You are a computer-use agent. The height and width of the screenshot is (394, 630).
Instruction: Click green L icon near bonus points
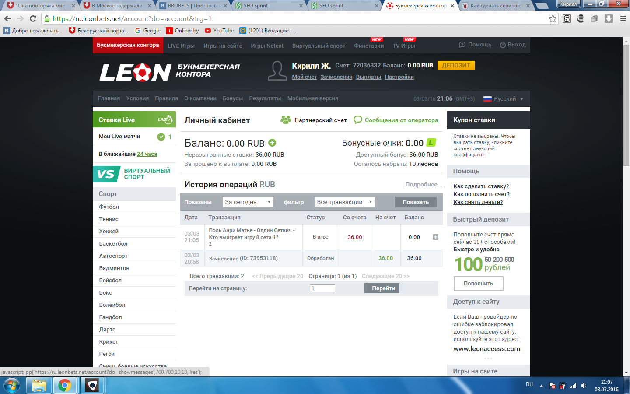pyautogui.click(x=431, y=143)
